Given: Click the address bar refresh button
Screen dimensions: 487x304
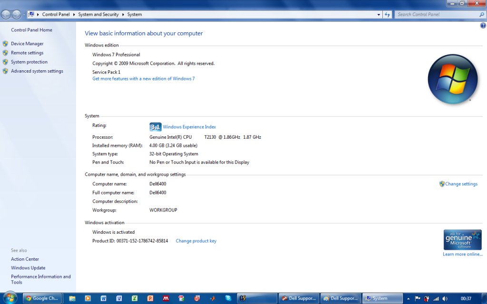Looking at the screenshot, I should coord(387,14).
